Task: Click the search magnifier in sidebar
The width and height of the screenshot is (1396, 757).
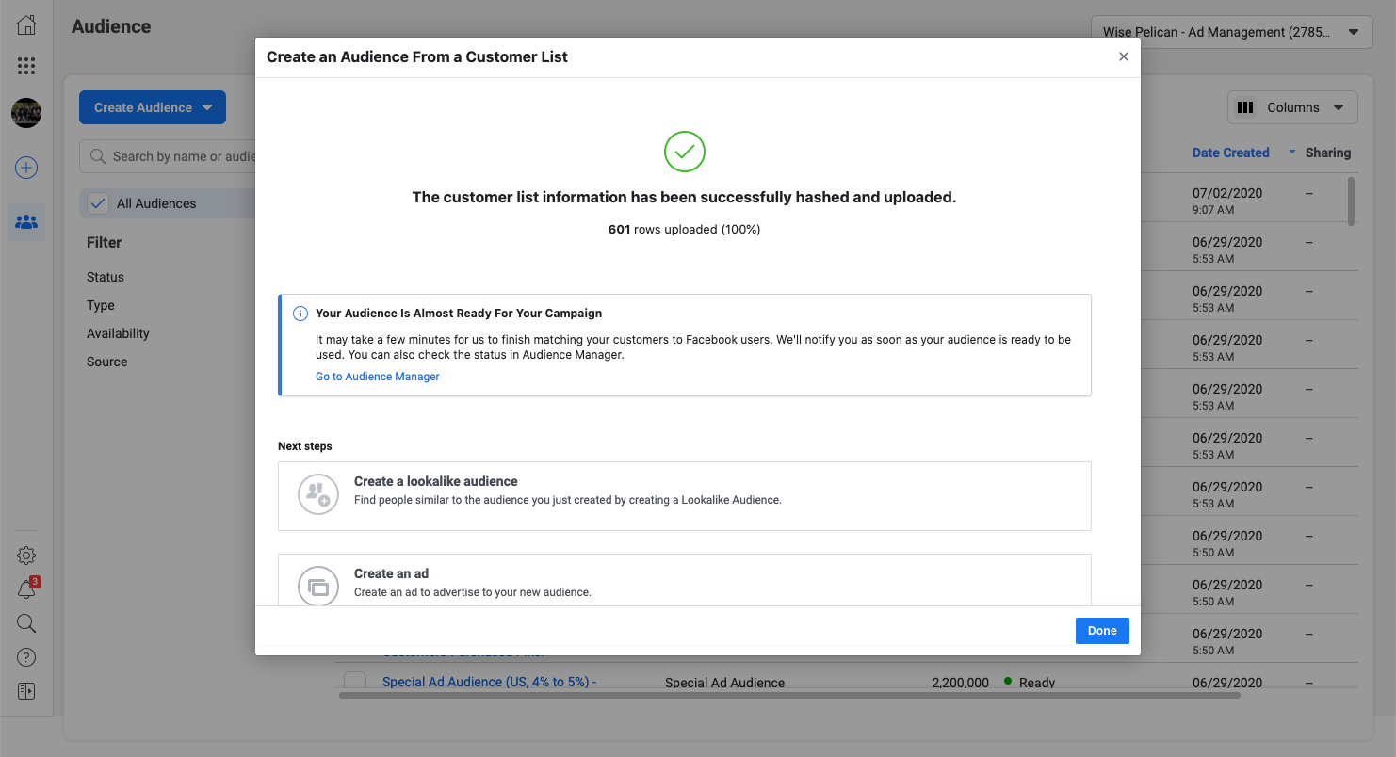Action: [x=26, y=623]
